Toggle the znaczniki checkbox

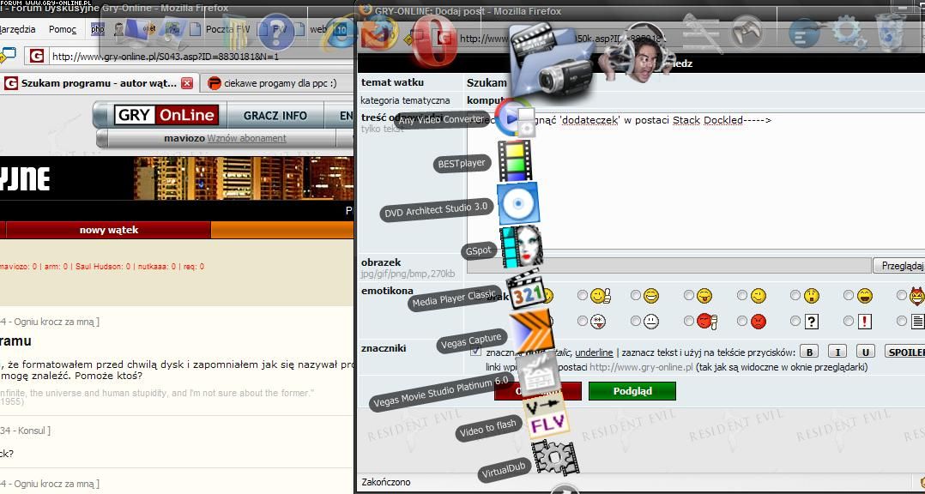(476, 352)
